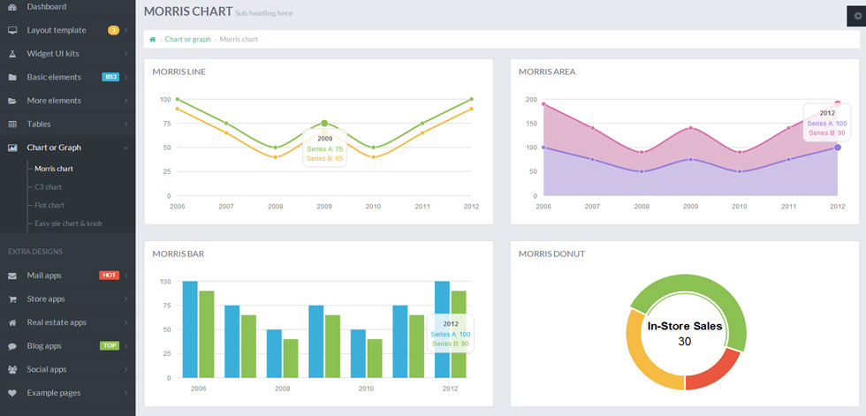Open Easy pie chart & knob page
Viewport: 866px width, 416px height.
pos(68,223)
